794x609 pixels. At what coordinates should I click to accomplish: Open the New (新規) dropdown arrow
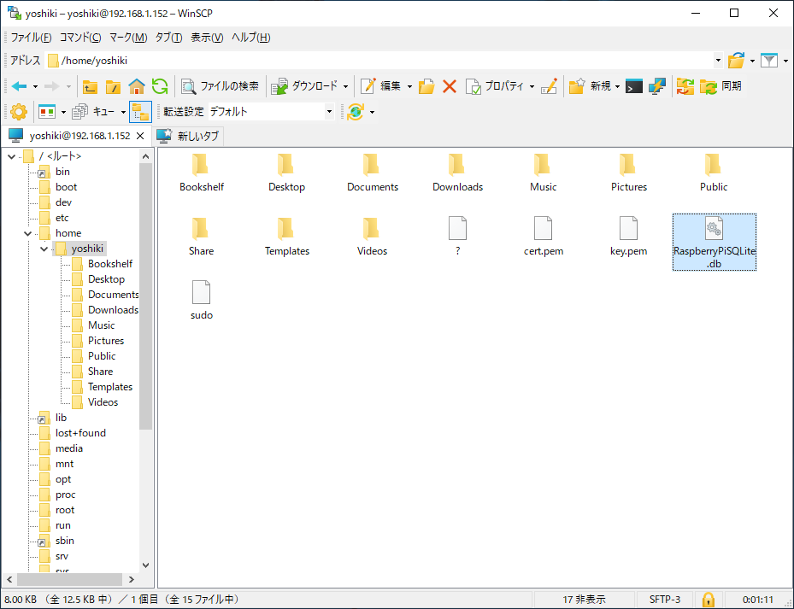[x=617, y=86]
